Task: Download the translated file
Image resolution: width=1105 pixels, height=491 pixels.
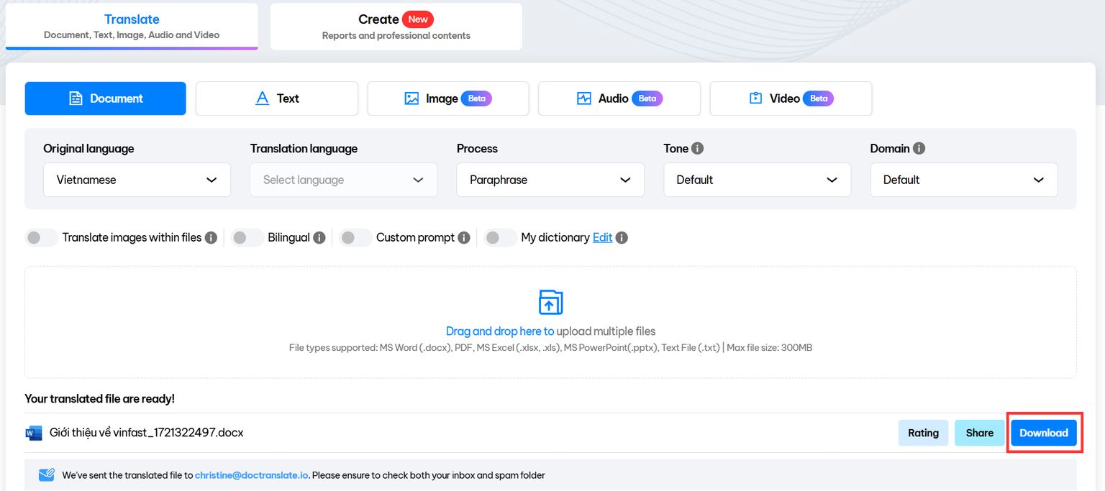Action: 1043,433
